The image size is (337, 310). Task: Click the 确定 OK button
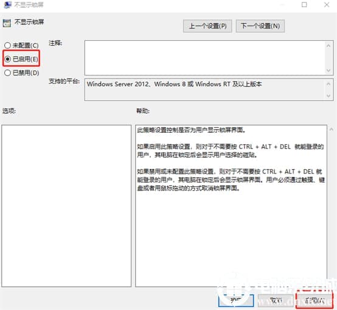236,300
